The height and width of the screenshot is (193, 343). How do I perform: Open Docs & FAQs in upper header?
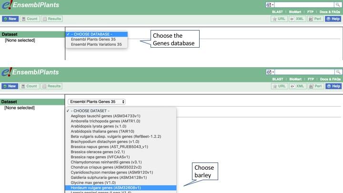(330, 12)
